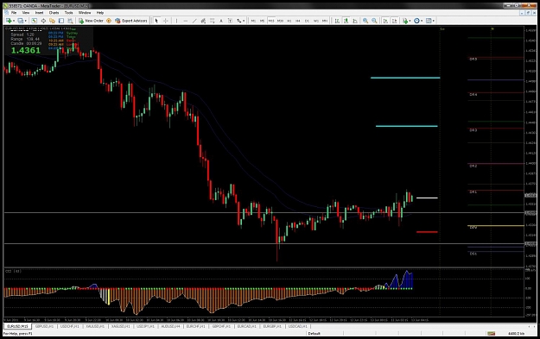
Task: Switch chart to Bar Chart type
Action: click(337, 21)
